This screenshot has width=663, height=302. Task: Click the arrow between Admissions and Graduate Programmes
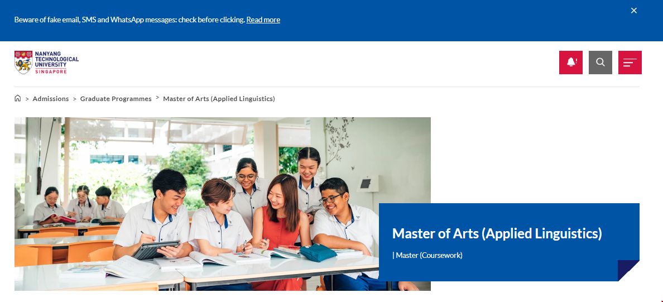click(x=74, y=99)
